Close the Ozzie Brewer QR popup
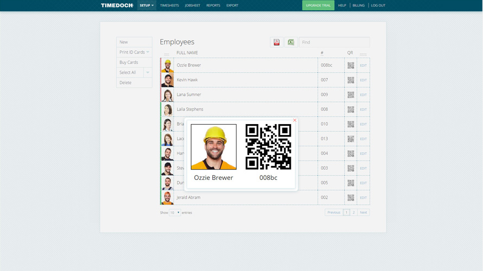Image resolution: width=483 pixels, height=271 pixels. pyautogui.click(x=295, y=120)
